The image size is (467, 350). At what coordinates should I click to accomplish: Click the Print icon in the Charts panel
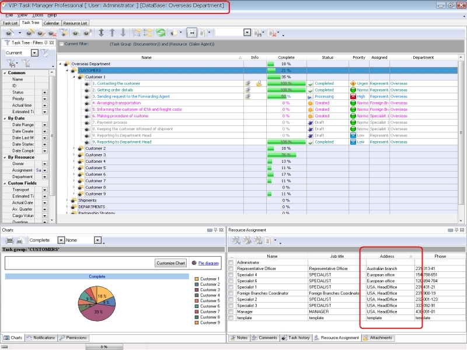coord(10,240)
